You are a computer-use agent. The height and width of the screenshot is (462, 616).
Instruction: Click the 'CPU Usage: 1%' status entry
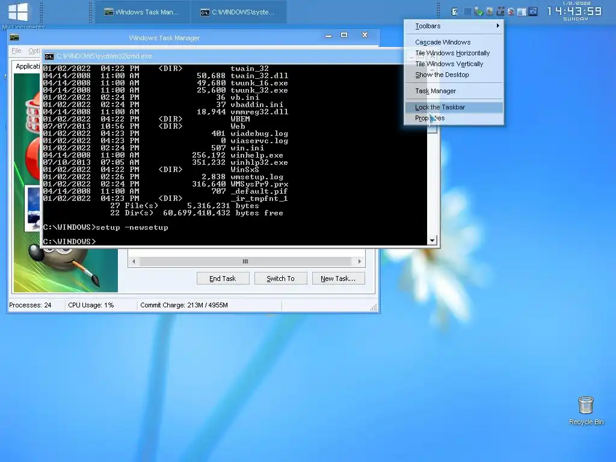click(91, 305)
